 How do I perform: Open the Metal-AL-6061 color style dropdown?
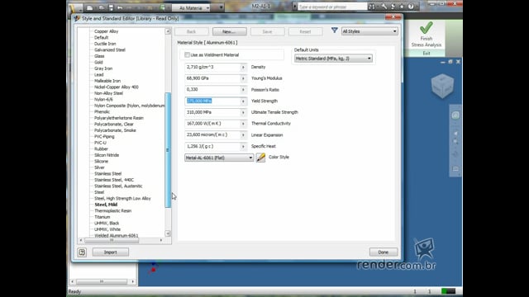pyautogui.click(x=219, y=158)
